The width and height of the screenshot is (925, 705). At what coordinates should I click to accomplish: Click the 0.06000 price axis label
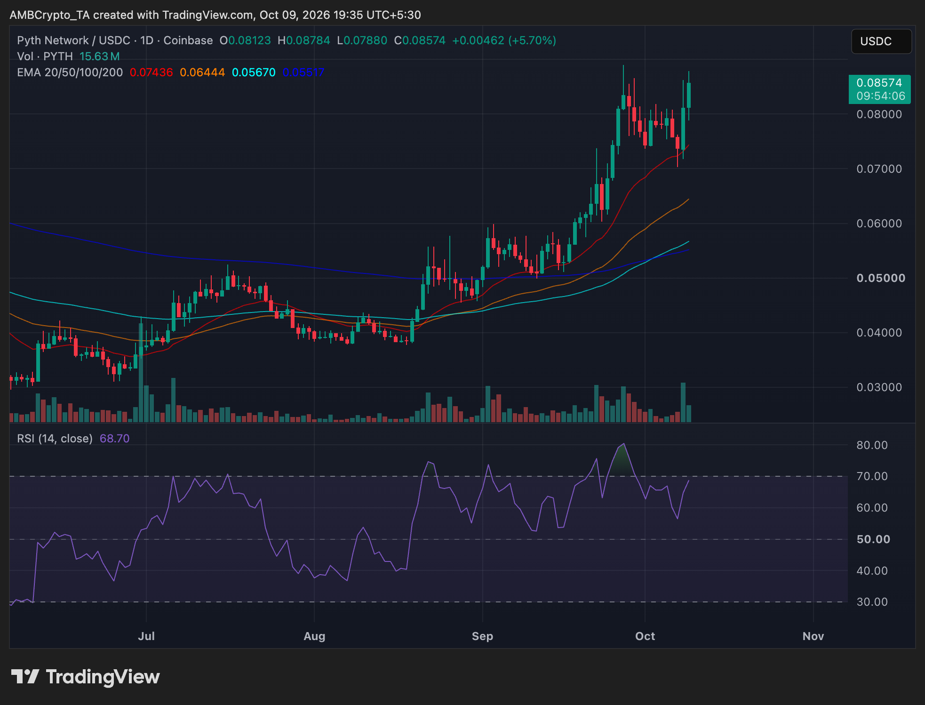click(879, 224)
